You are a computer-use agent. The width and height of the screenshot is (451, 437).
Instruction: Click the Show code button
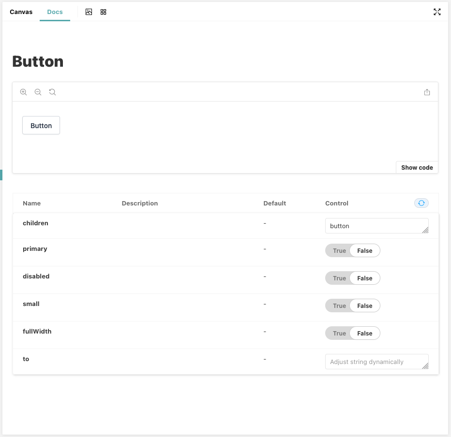pyautogui.click(x=417, y=167)
